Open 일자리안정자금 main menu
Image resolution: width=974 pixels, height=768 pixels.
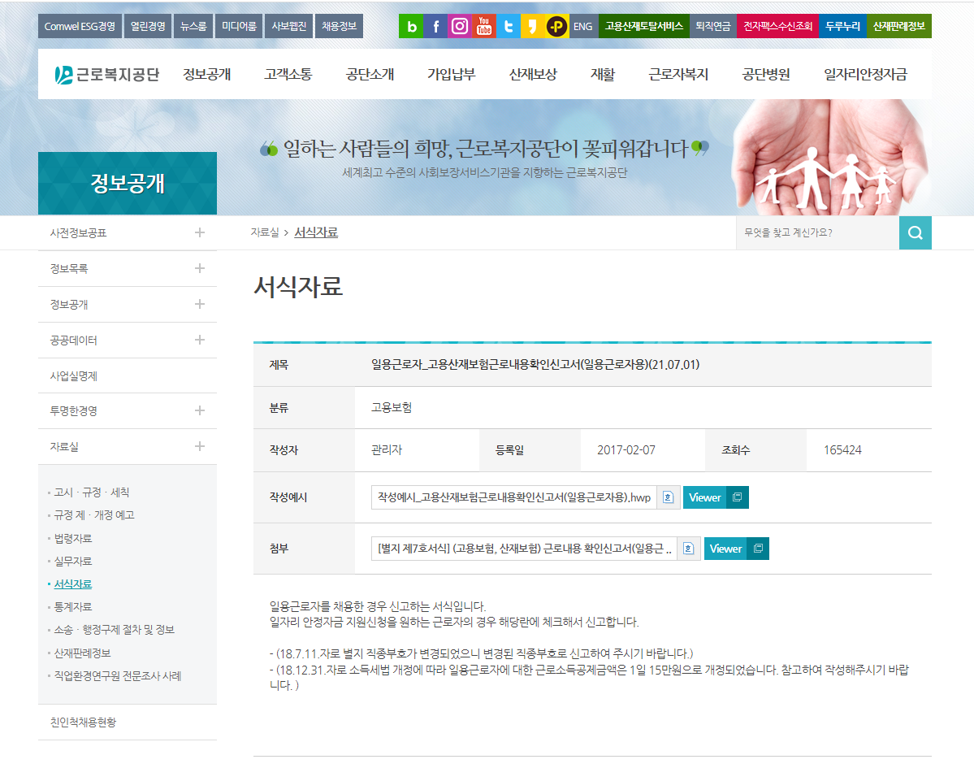pyautogui.click(x=865, y=75)
